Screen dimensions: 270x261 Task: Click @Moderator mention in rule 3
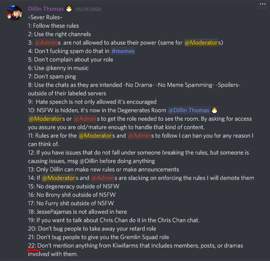[201, 43]
